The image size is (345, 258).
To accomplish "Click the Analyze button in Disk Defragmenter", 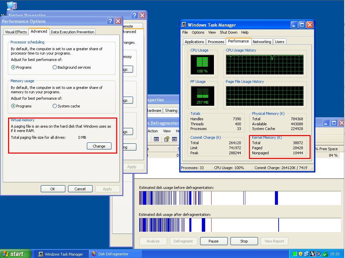I will [x=153, y=241].
